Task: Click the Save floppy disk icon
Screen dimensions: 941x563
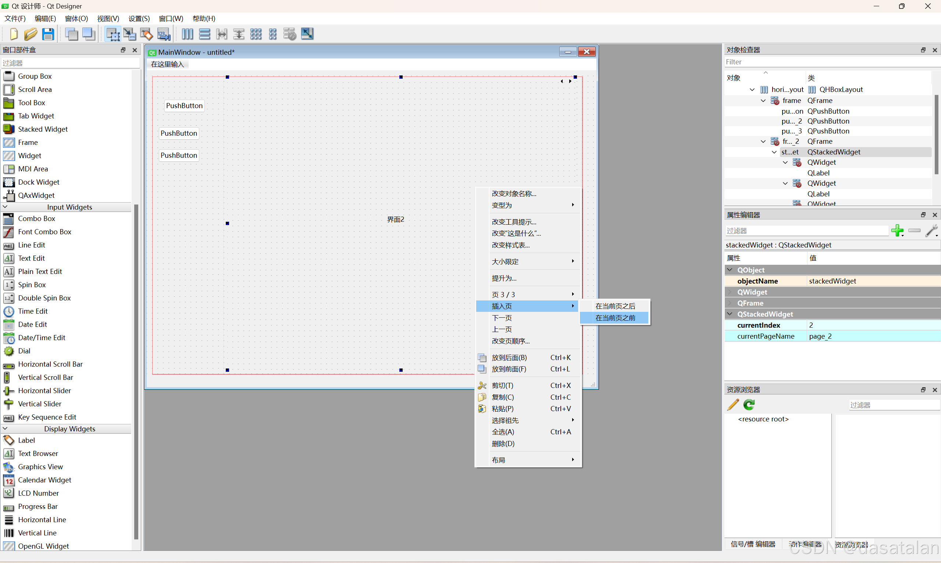Action: point(48,34)
